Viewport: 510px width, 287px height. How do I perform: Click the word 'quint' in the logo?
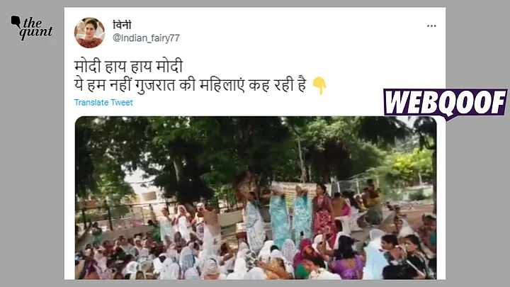[x=36, y=33]
